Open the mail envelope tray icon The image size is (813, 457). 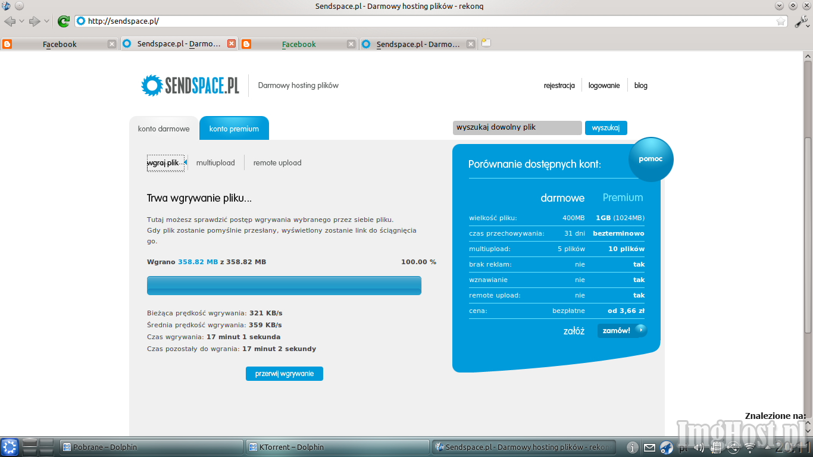[649, 447]
